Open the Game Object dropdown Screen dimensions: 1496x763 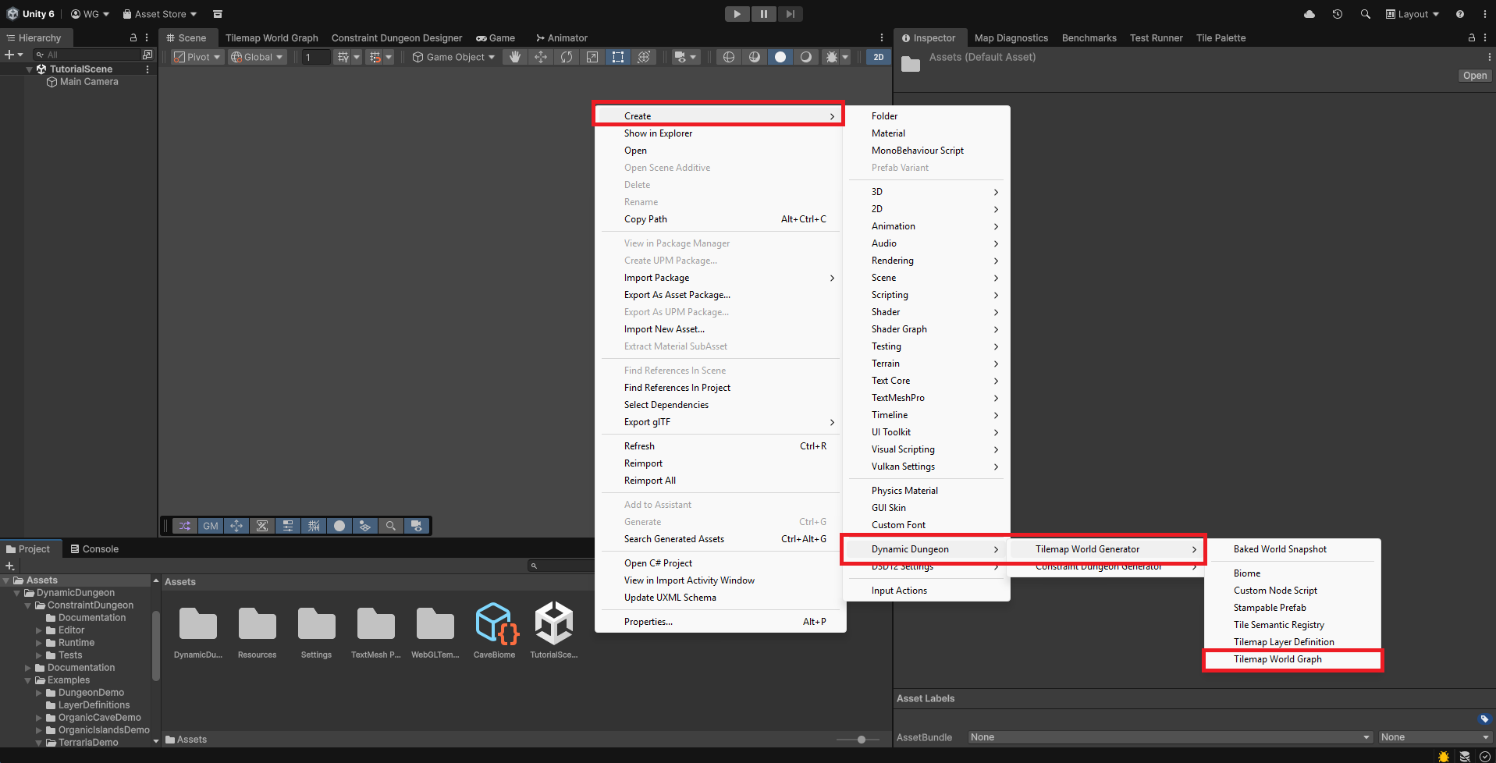453,57
